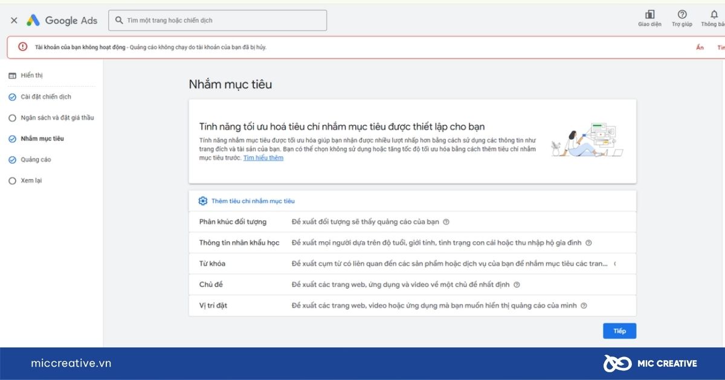Select Nhắm mục tiêu step
725x380 pixels.
42,139
